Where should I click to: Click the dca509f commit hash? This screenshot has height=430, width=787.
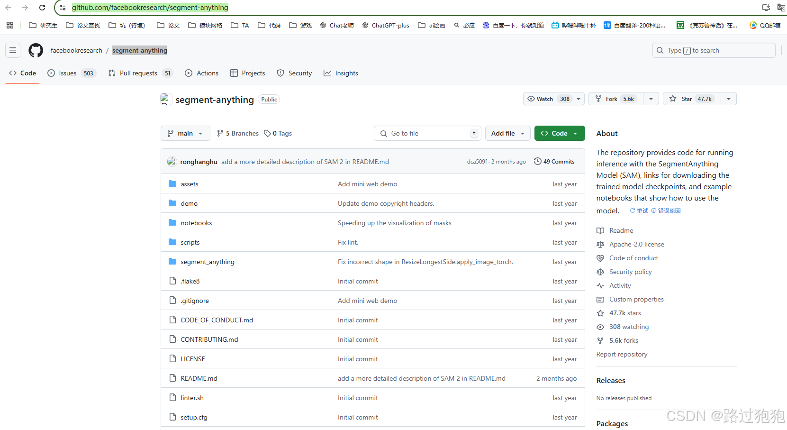477,162
